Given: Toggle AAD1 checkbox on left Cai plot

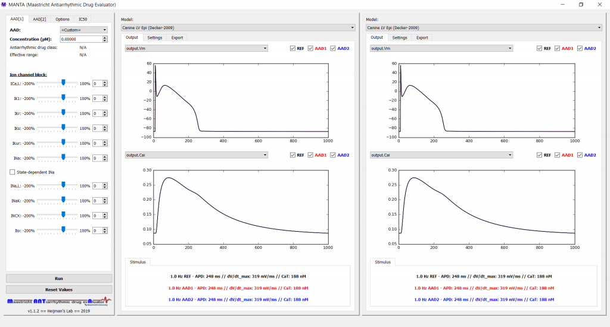Looking at the screenshot, I should (310, 155).
